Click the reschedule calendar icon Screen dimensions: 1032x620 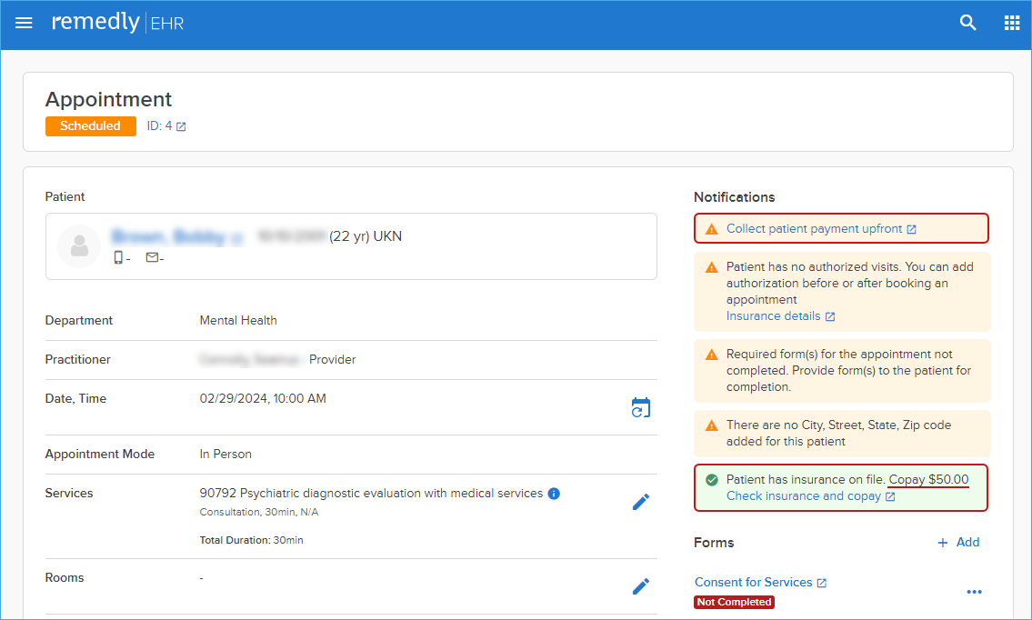640,407
